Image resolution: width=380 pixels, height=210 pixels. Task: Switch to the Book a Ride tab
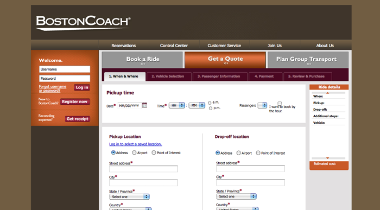click(x=142, y=60)
